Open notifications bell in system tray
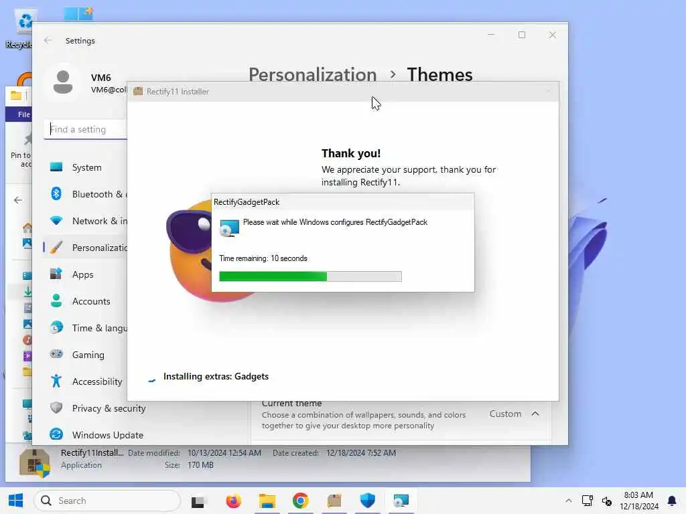 [672, 501]
